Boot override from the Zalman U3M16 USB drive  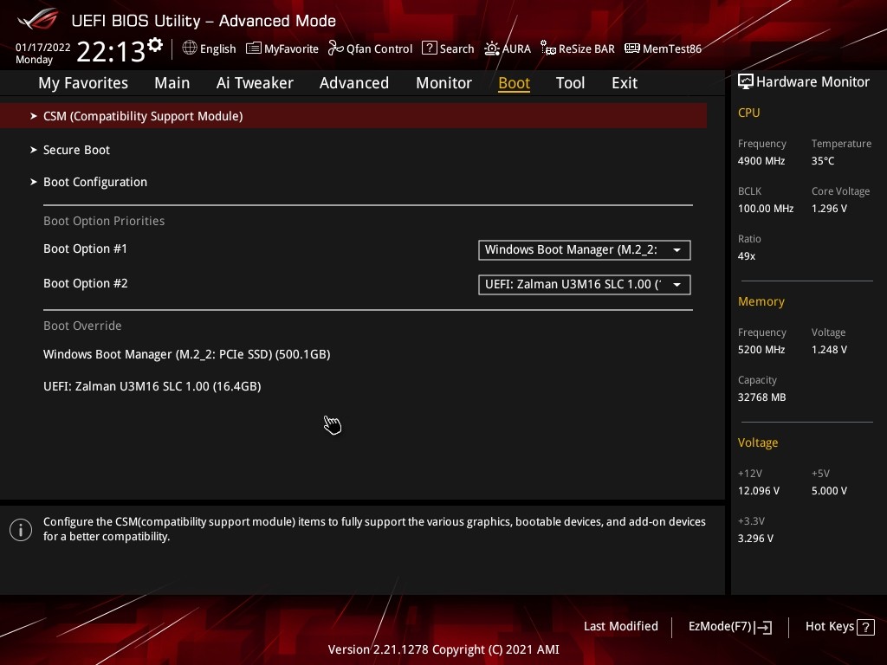point(152,386)
